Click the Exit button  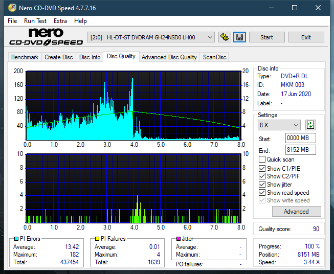click(306, 37)
